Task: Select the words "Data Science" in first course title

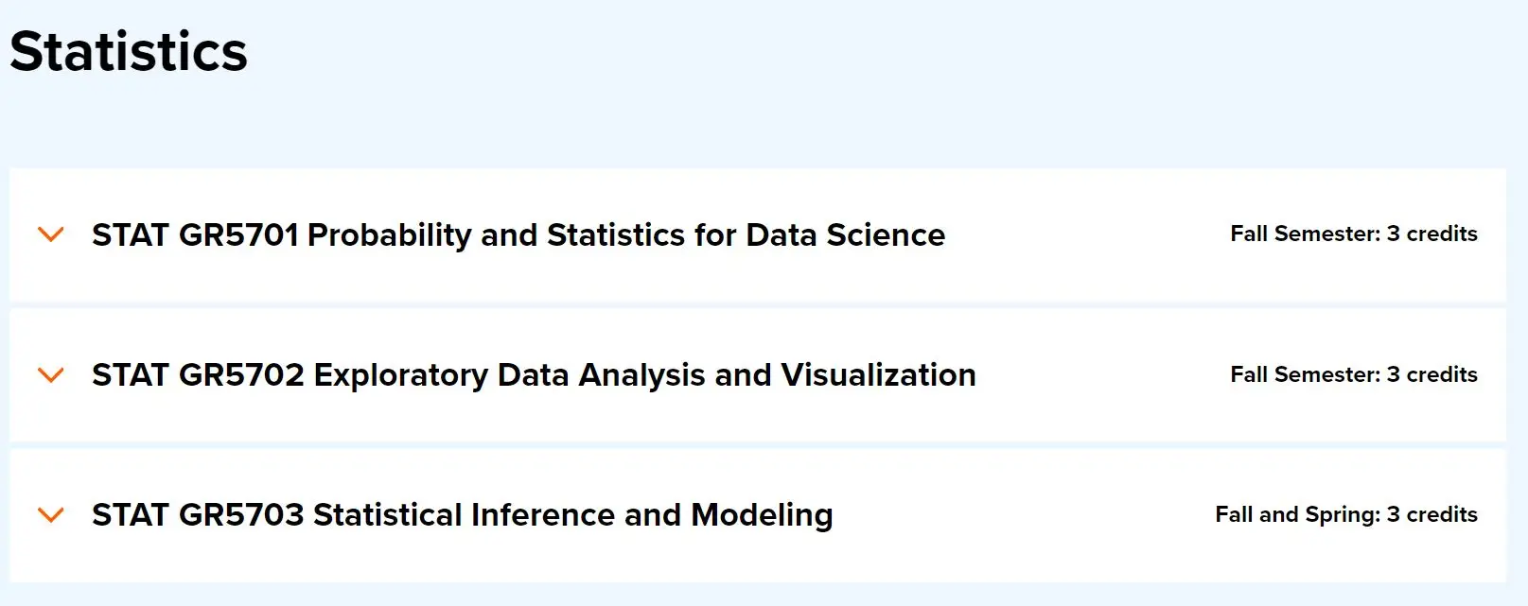Action: click(x=845, y=234)
